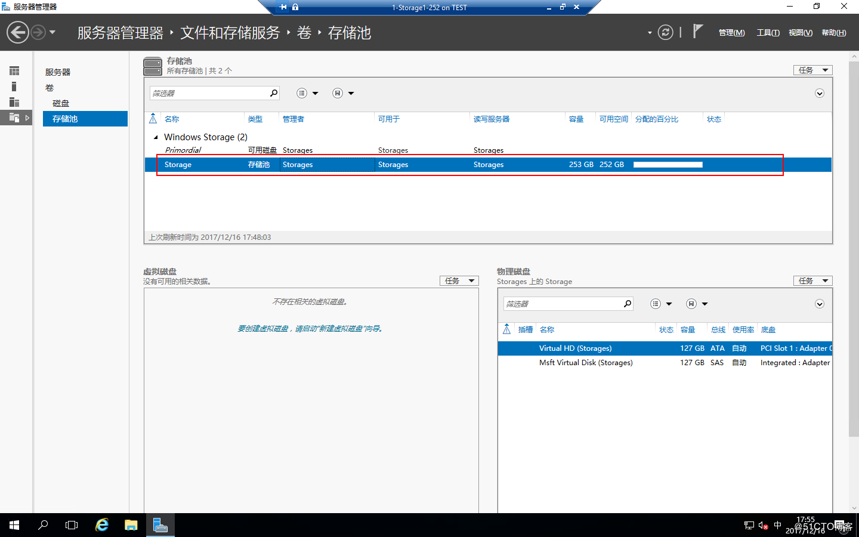This screenshot has width=859, height=537.
Task: Open the Server Manager taskbar icon
Action: click(x=160, y=525)
